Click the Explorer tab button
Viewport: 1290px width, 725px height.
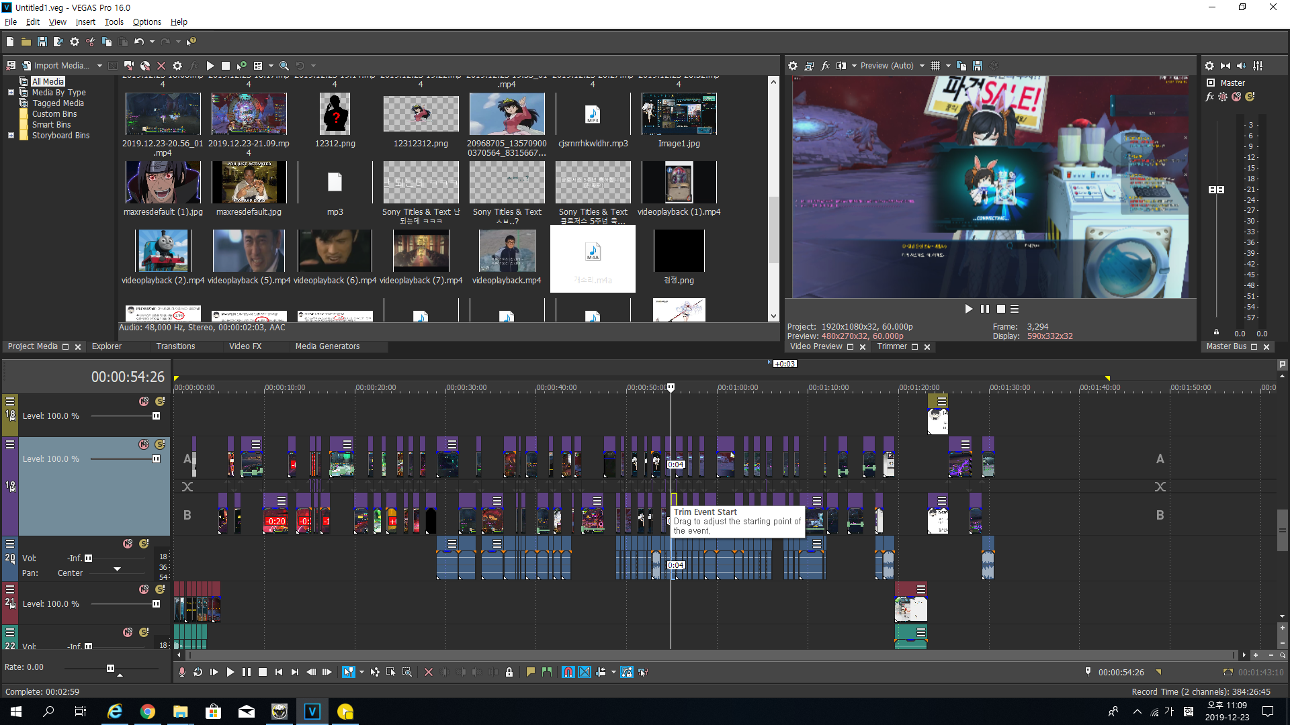105,345
